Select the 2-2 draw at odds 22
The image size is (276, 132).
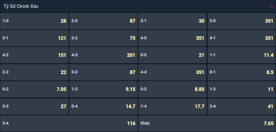click(34, 72)
